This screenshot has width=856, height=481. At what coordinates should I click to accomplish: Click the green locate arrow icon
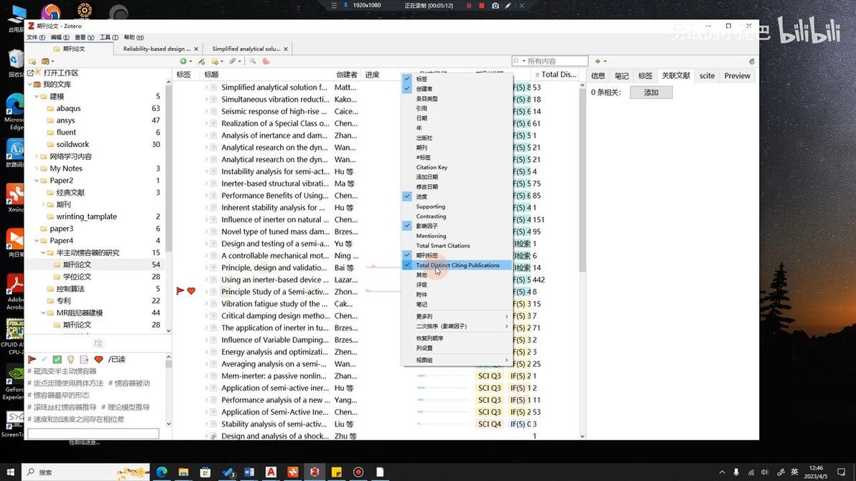point(597,61)
